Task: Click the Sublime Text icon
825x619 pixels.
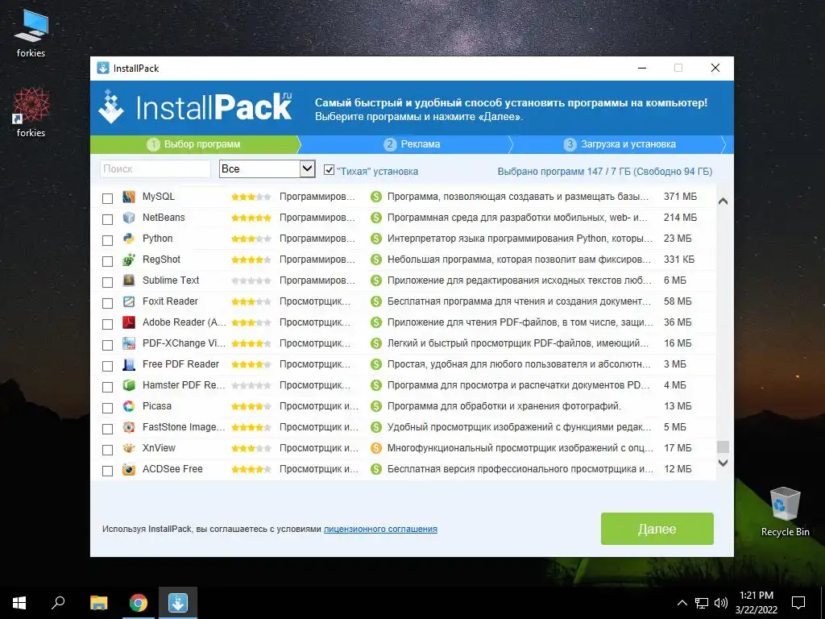Action: pyautogui.click(x=129, y=280)
